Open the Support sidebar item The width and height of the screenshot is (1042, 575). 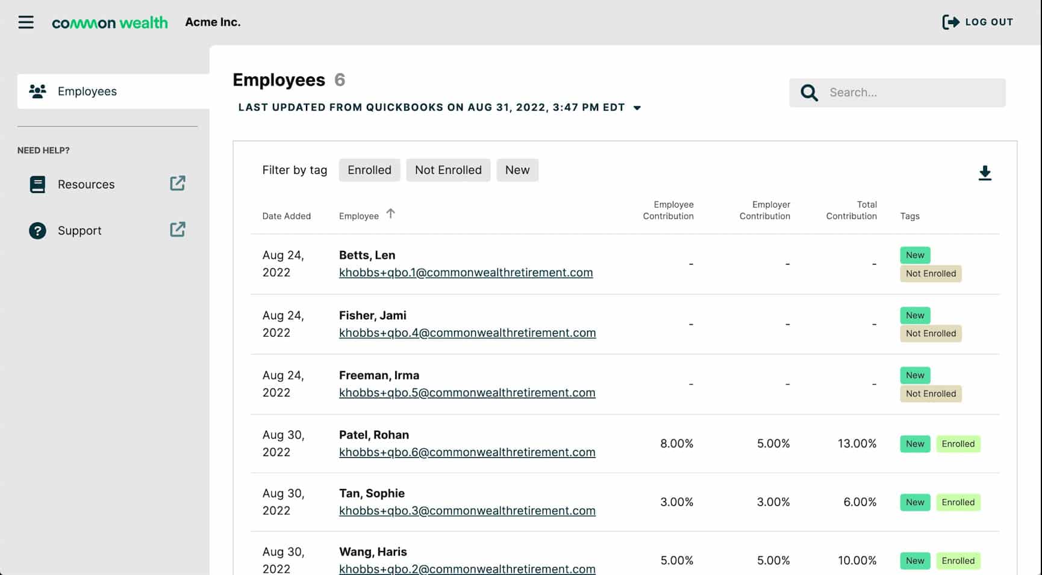tap(107, 231)
